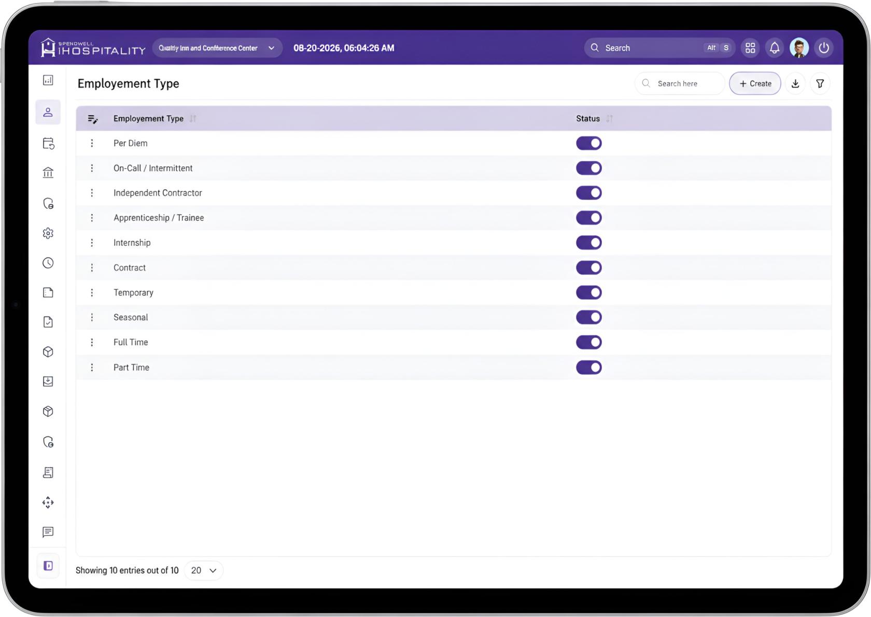Screen dimensions: 871x617
Task: Open the chat message icon in sidebar
Action: coord(48,532)
